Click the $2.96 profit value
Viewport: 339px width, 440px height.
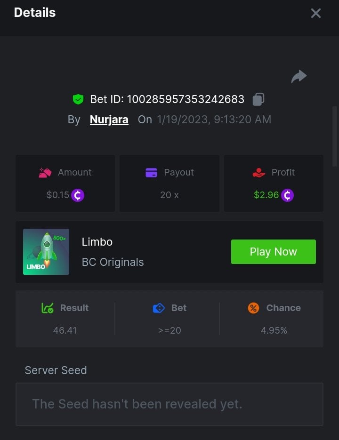266,195
